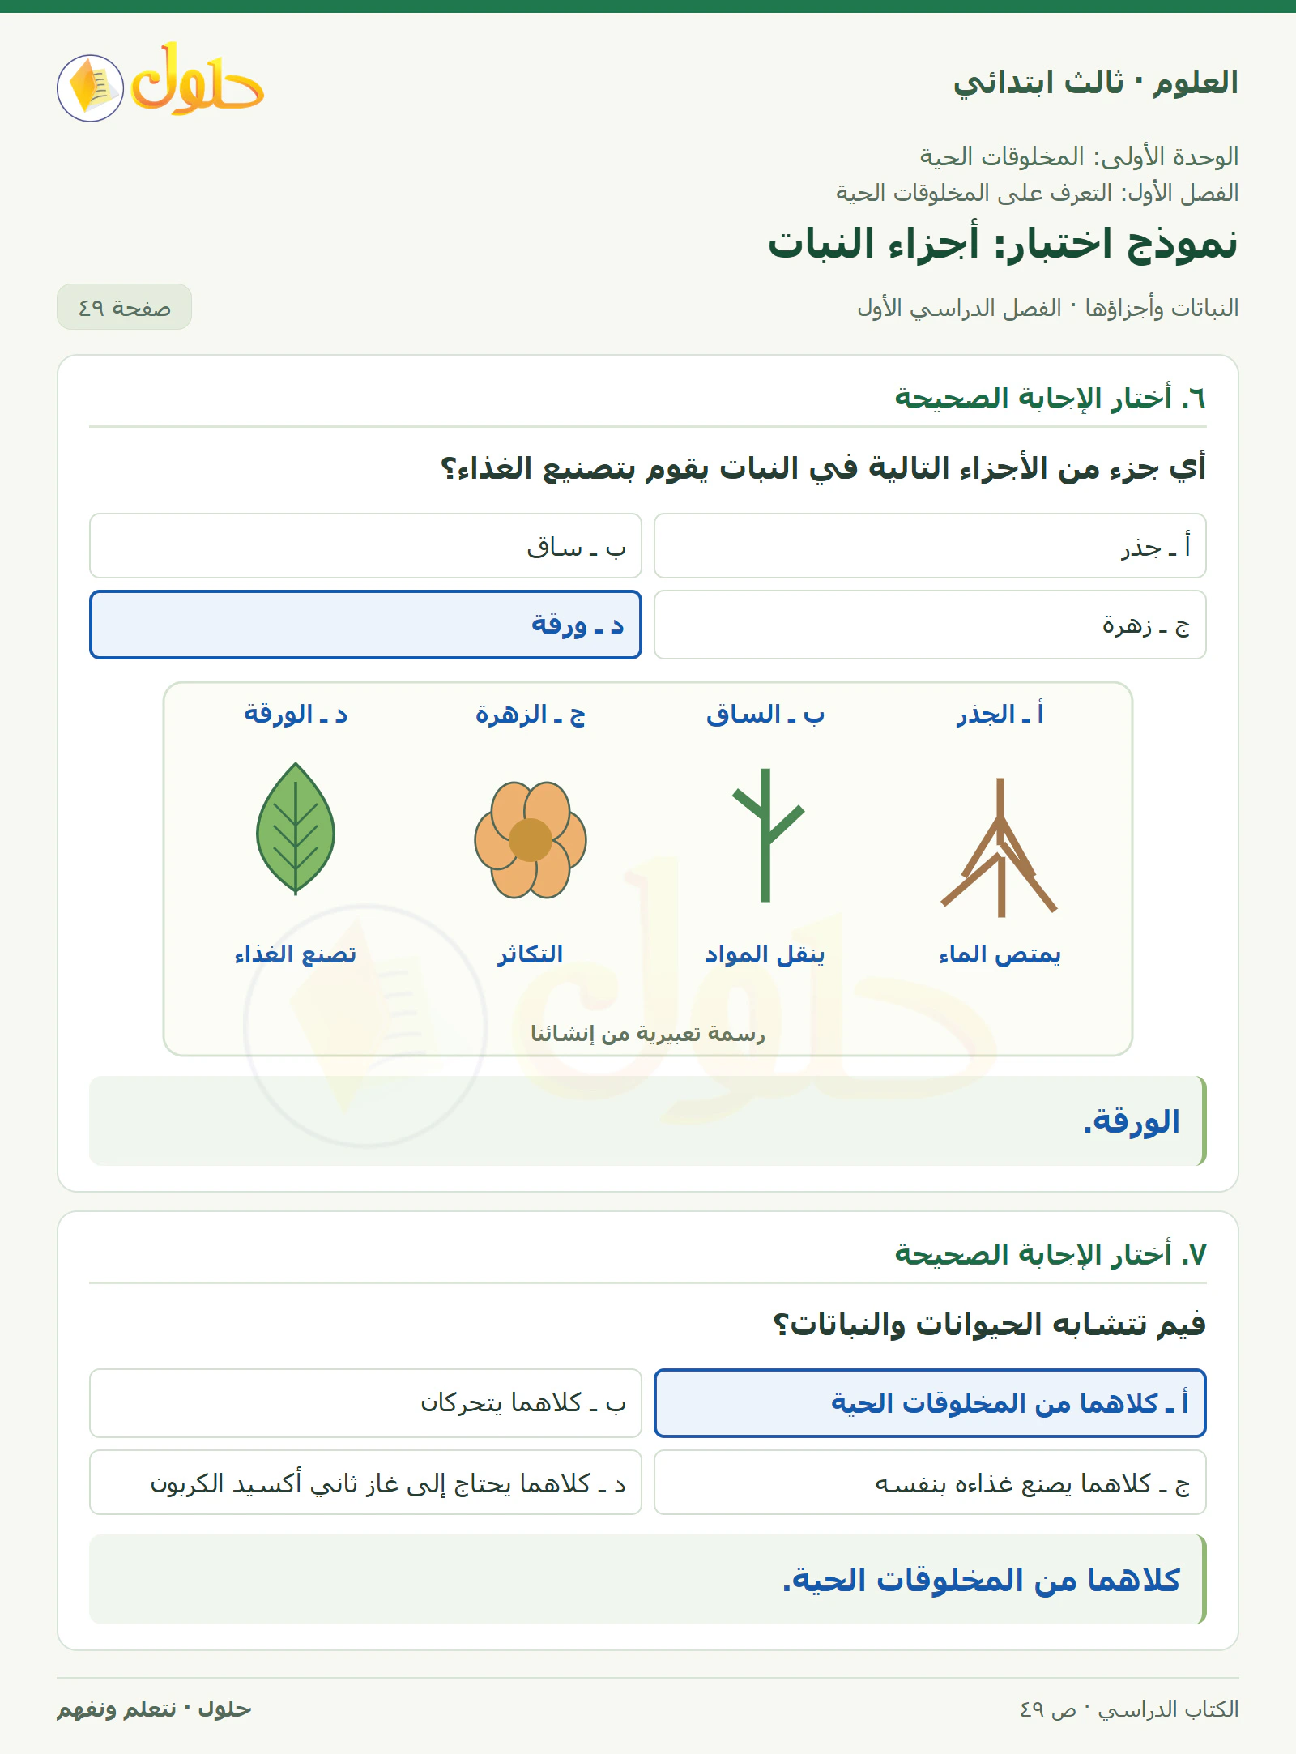Viewport: 1296px width, 1754px height.
Task: Click the note رسمة تعبيرية من إنشائنا
Action: click(648, 1033)
